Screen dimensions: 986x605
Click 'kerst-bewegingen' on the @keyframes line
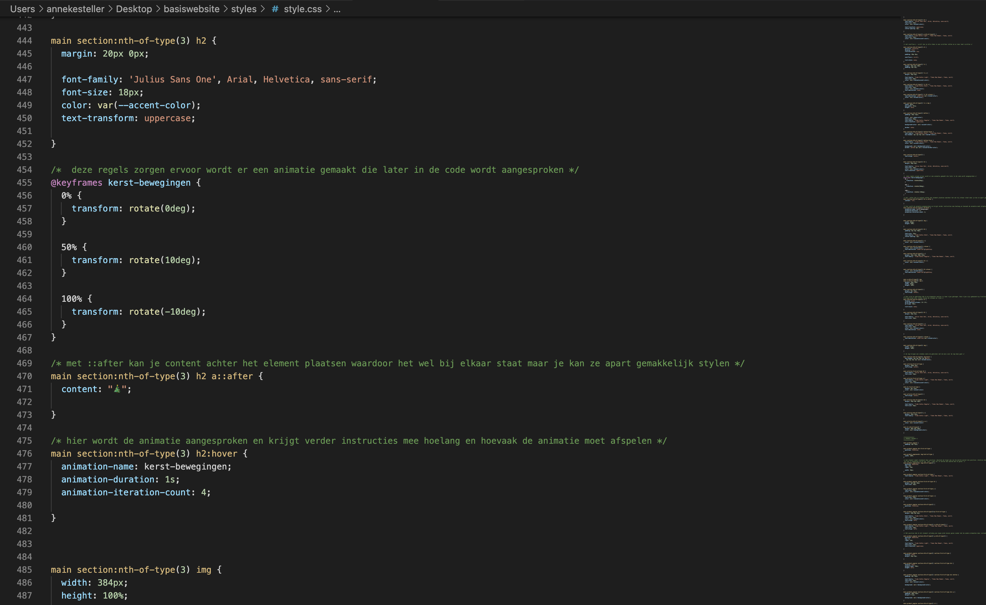pos(149,183)
